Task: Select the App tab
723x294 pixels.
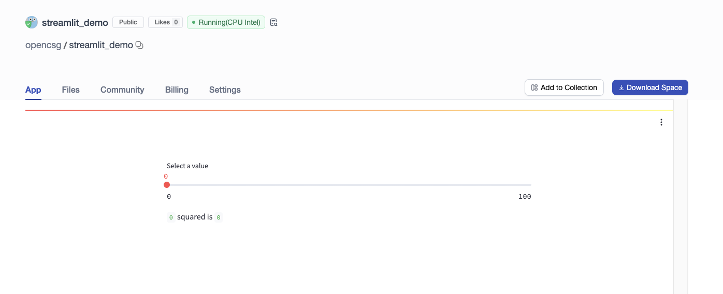Action: pyautogui.click(x=33, y=90)
